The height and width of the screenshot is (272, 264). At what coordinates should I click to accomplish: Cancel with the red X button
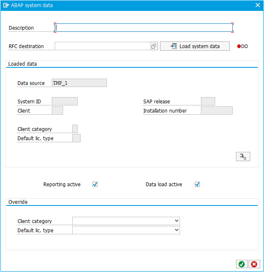click(x=254, y=264)
